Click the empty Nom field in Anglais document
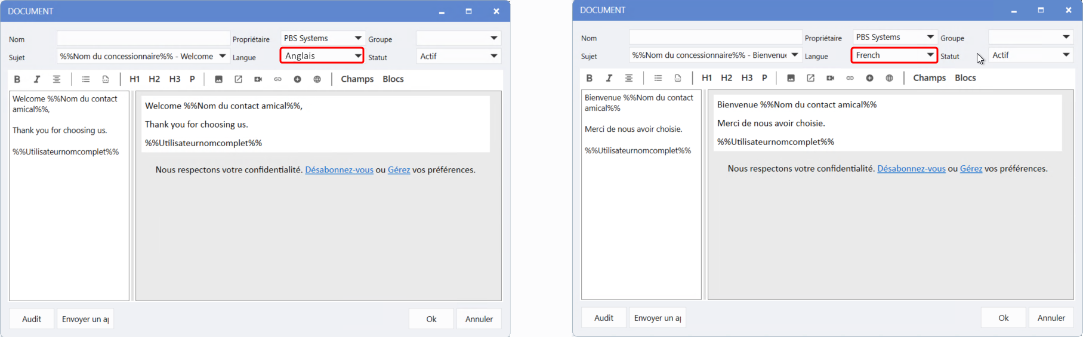The height and width of the screenshot is (337, 1083). pos(143,39)
